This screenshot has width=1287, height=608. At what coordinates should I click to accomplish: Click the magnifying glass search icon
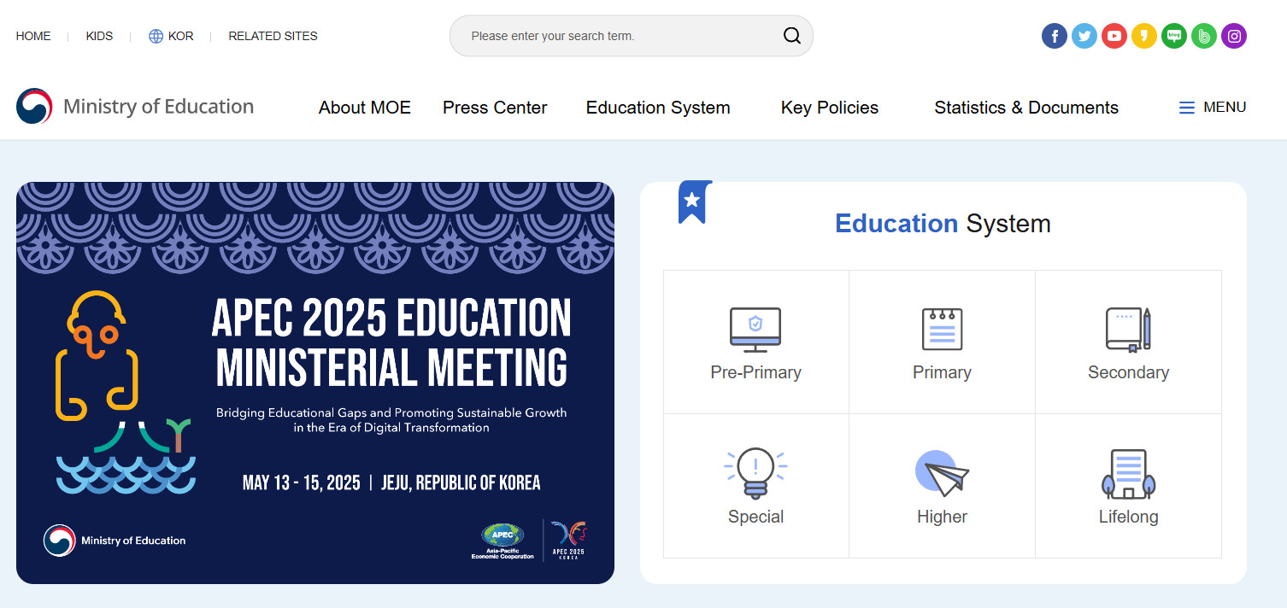click(x=792, y=36)
